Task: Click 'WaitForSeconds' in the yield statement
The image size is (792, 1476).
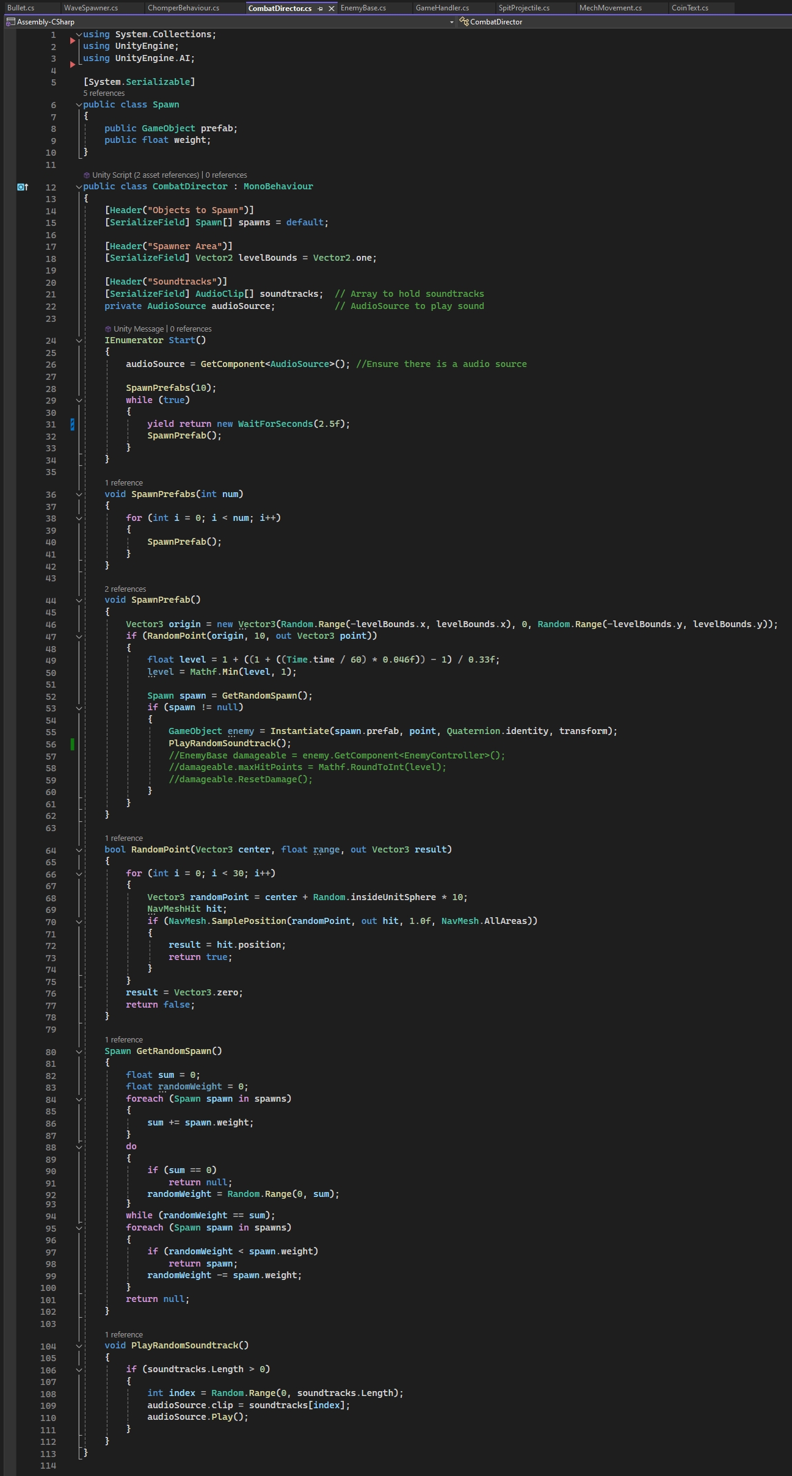Action: click(x=275, y=424)
